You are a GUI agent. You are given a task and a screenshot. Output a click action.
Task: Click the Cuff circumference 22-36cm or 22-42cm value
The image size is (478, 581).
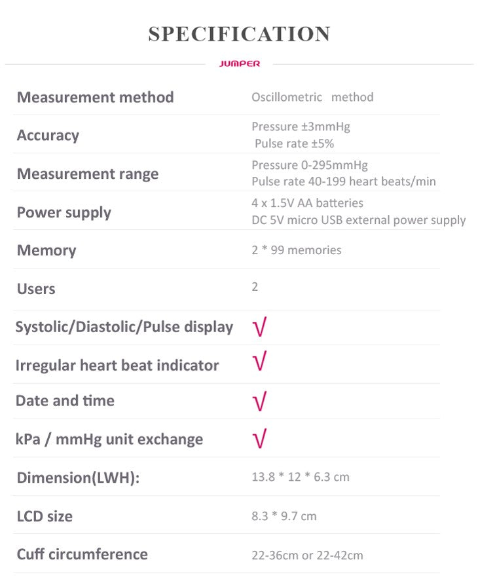(x=307, y=555)
